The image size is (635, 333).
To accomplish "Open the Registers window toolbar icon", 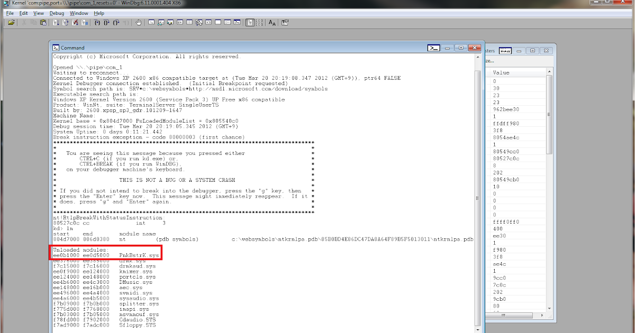I will [x=179, y=22].
